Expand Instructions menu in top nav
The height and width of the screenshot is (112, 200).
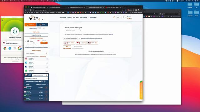(x=84, y=17)
